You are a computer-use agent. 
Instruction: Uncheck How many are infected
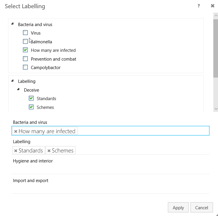click(x=26, y=50)
